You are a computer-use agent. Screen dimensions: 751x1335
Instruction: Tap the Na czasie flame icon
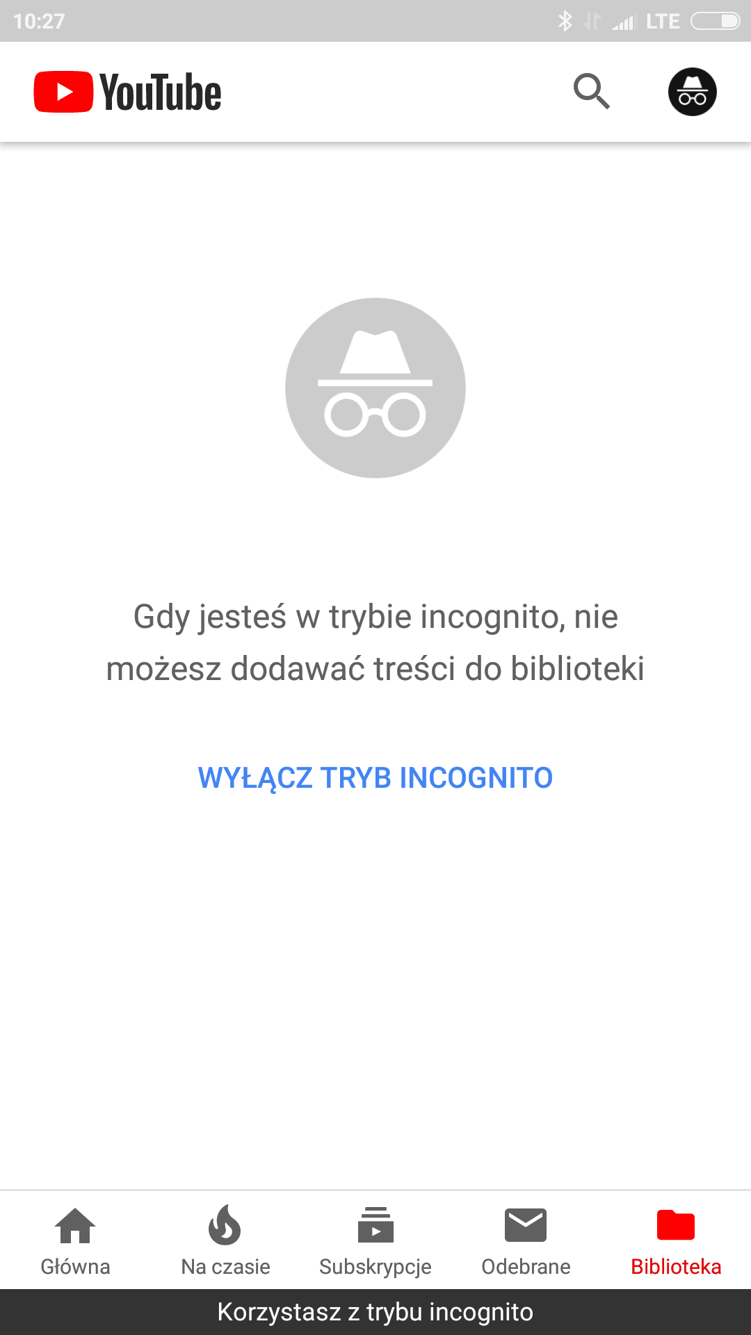[x=225, y=1224]
